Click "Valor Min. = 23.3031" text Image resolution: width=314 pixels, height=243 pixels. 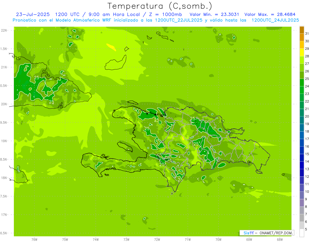pos(214,14)
